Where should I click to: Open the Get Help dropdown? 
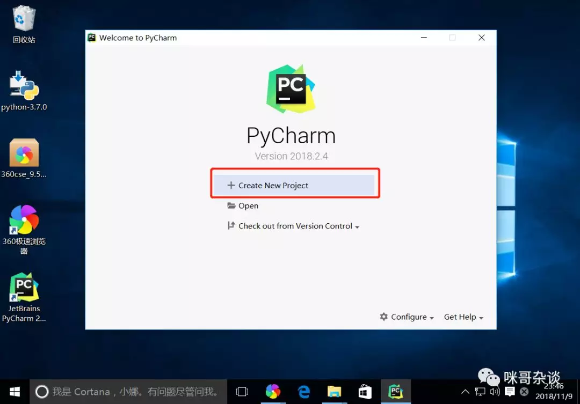tap(463, 317)
